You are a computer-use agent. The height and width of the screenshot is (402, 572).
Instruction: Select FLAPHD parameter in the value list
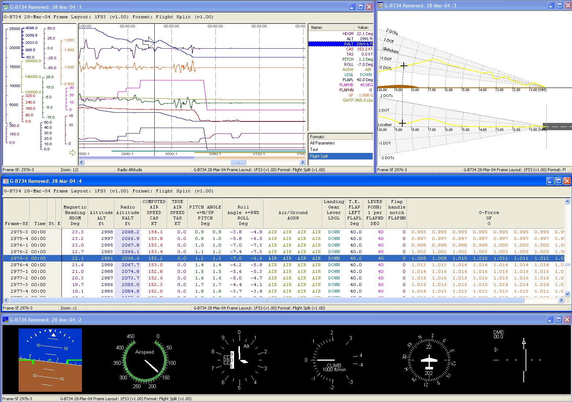click(340, 85)
